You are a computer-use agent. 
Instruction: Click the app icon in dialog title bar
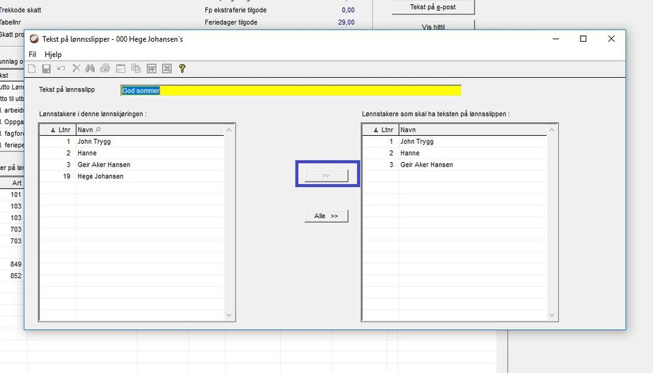(x=34, y=39)
